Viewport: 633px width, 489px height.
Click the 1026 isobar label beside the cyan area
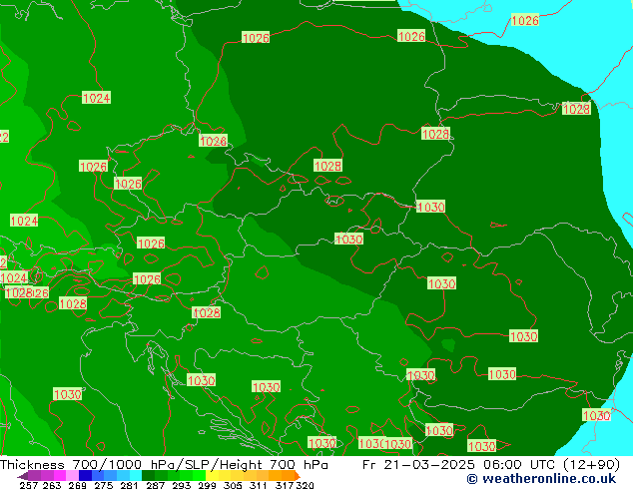point(524,21)
